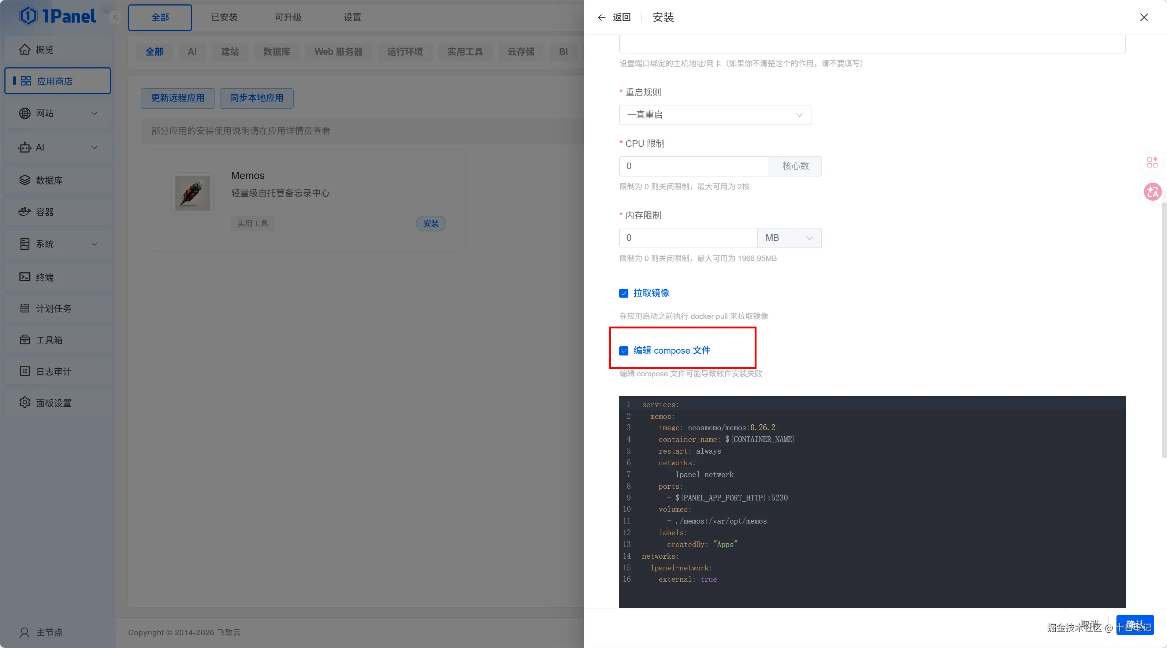This screenshot has width=1167, height=648.
Task: Select the 实用工具 category tab
Action: [x=465, y=52]
